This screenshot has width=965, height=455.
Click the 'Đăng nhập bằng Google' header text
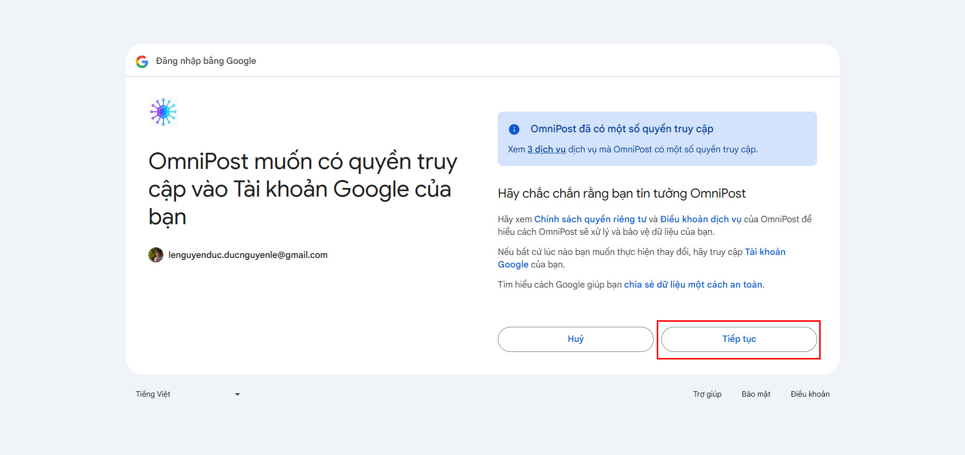tap(206, 61)
